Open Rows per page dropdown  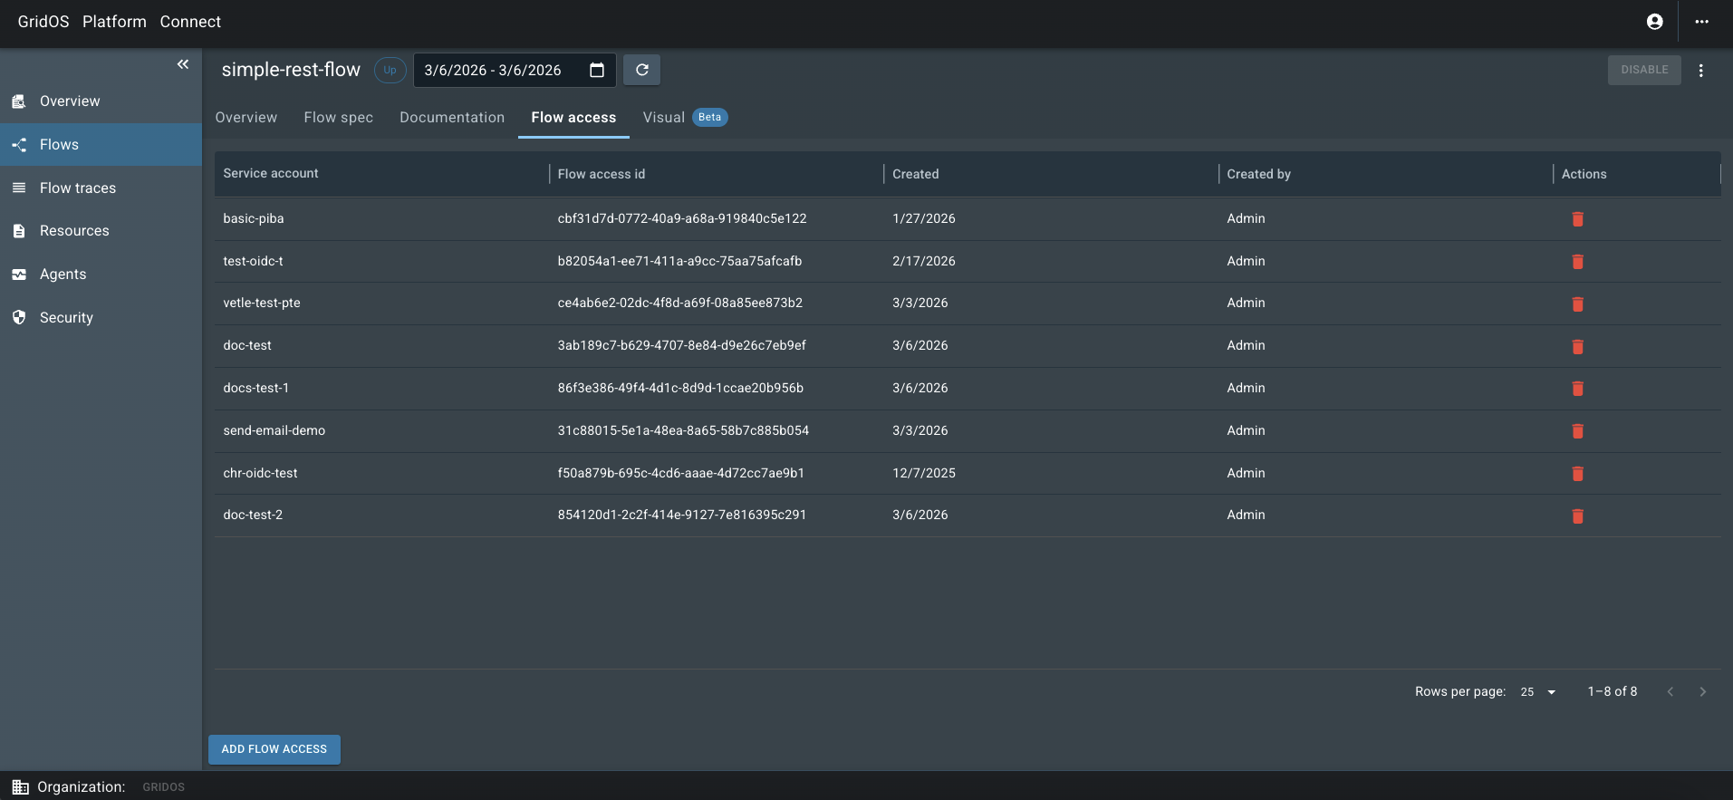(x=1538, y=692)
